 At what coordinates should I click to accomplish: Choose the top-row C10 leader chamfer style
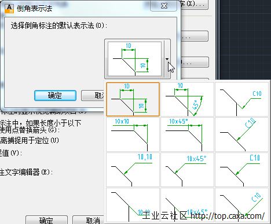pyautogui.click(x=241, y=99)
